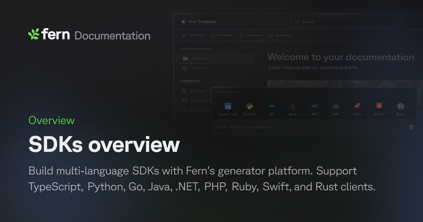423x222 pixels.
Task: Click the payment card icon in sidebar
Action: (x=184, y=100)
